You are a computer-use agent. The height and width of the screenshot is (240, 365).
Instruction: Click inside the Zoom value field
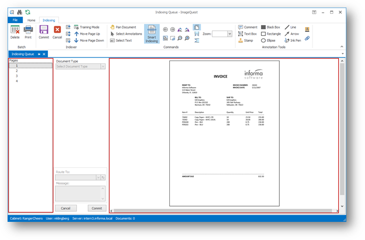click(220, 34)
